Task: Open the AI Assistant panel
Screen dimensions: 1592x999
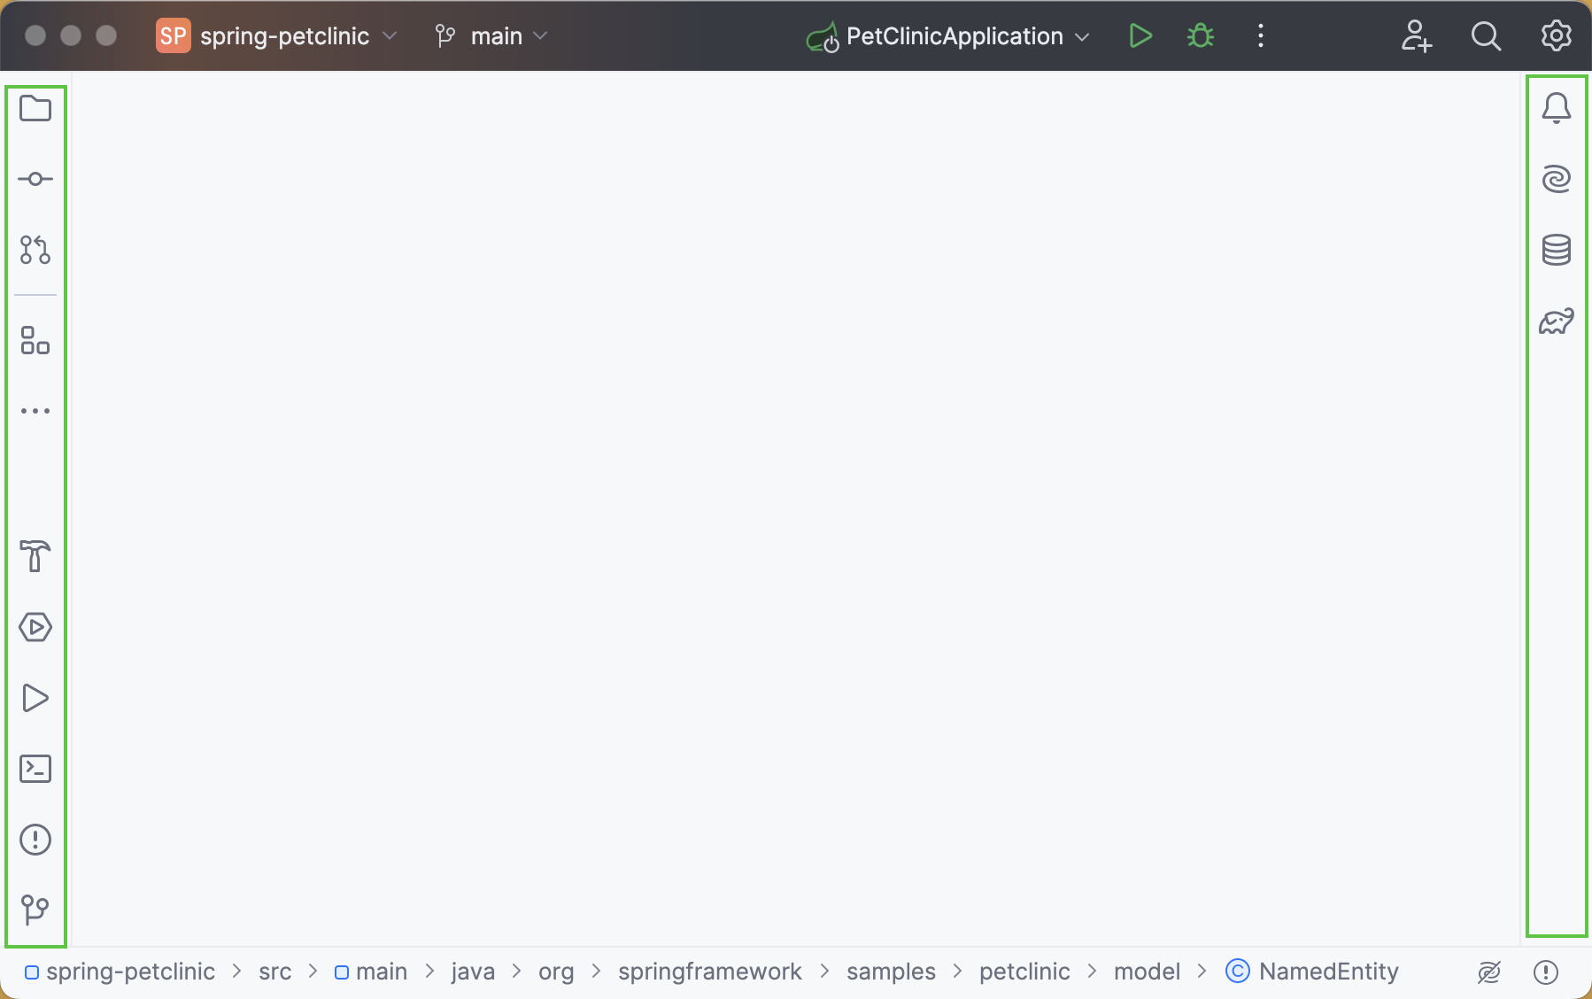Action: point(1557,178)
